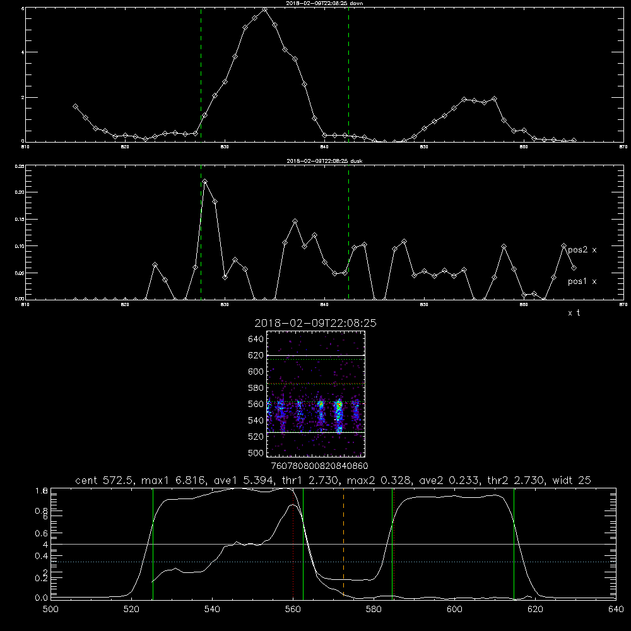Click the 'pos1 x' label
Screen dimensions: 631x631
point(582,281)
